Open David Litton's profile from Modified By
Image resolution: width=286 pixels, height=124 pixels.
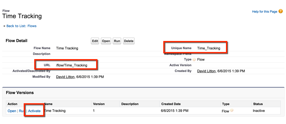[x=65, y=77]
